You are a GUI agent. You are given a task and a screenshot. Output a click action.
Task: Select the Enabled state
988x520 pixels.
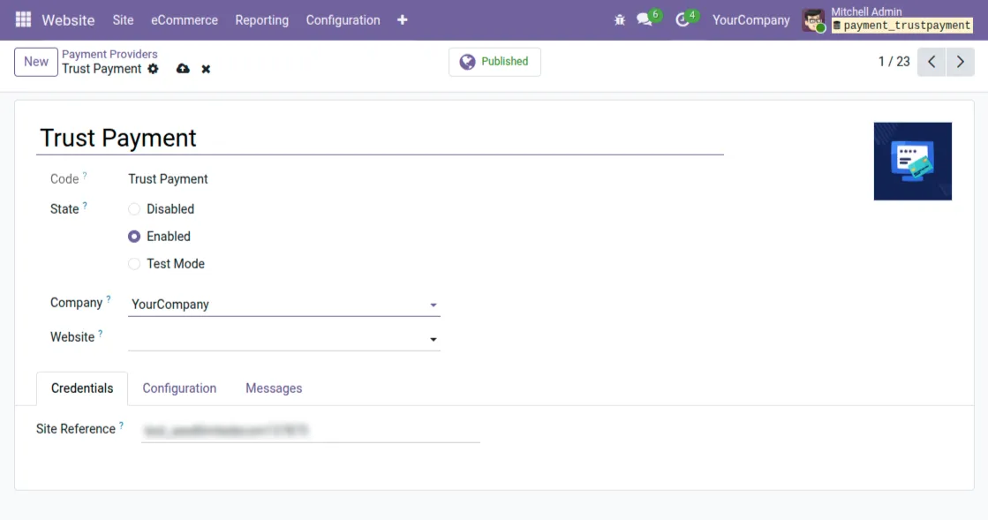point(134,237)
